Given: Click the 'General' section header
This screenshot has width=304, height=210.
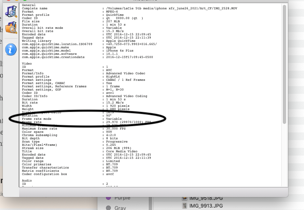Looking at the screenshot, I should (x=29, y=5).
